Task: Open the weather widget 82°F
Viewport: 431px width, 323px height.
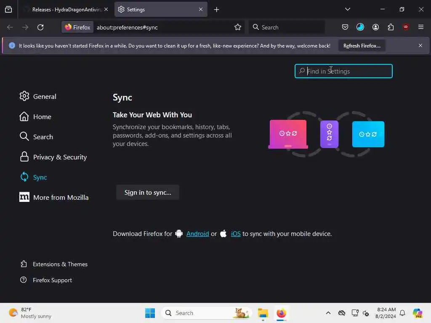Action: (x=30, y=313)
